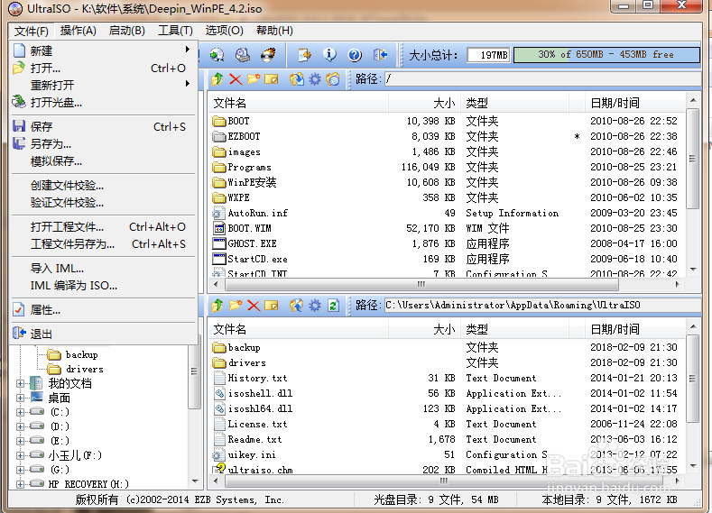The height and width of the screenshot is (513, 712).
Task: Expand the 小玉儿(F:) drive node
Action: (20, 455)
